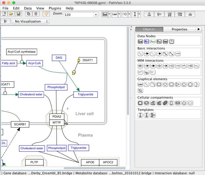Expand the Label toolbar button dropdown arrow
205x175 pixels.
(119, 14)
